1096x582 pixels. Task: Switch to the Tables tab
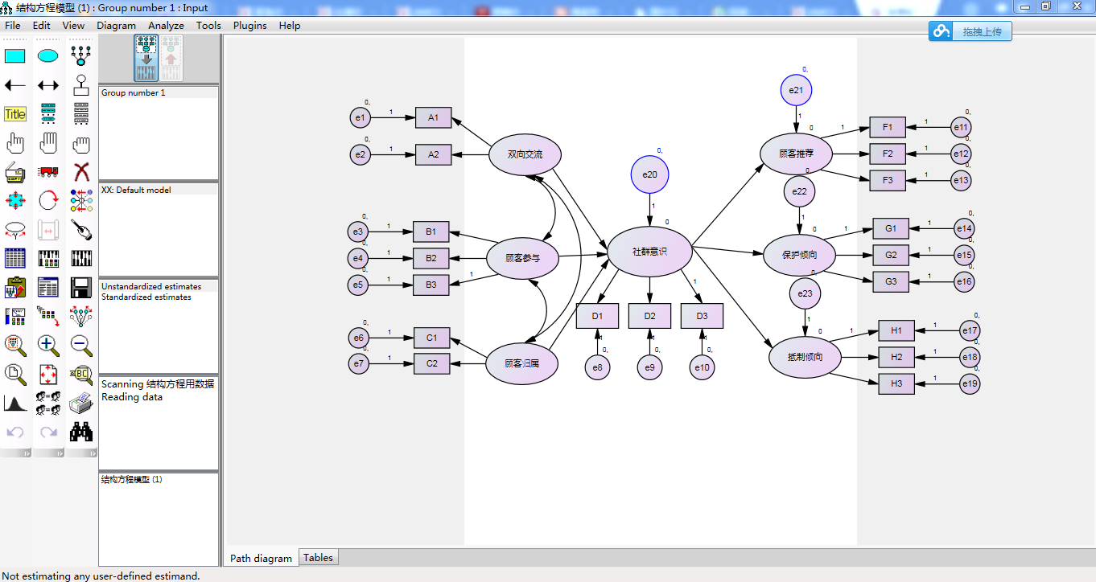point(318,557)
